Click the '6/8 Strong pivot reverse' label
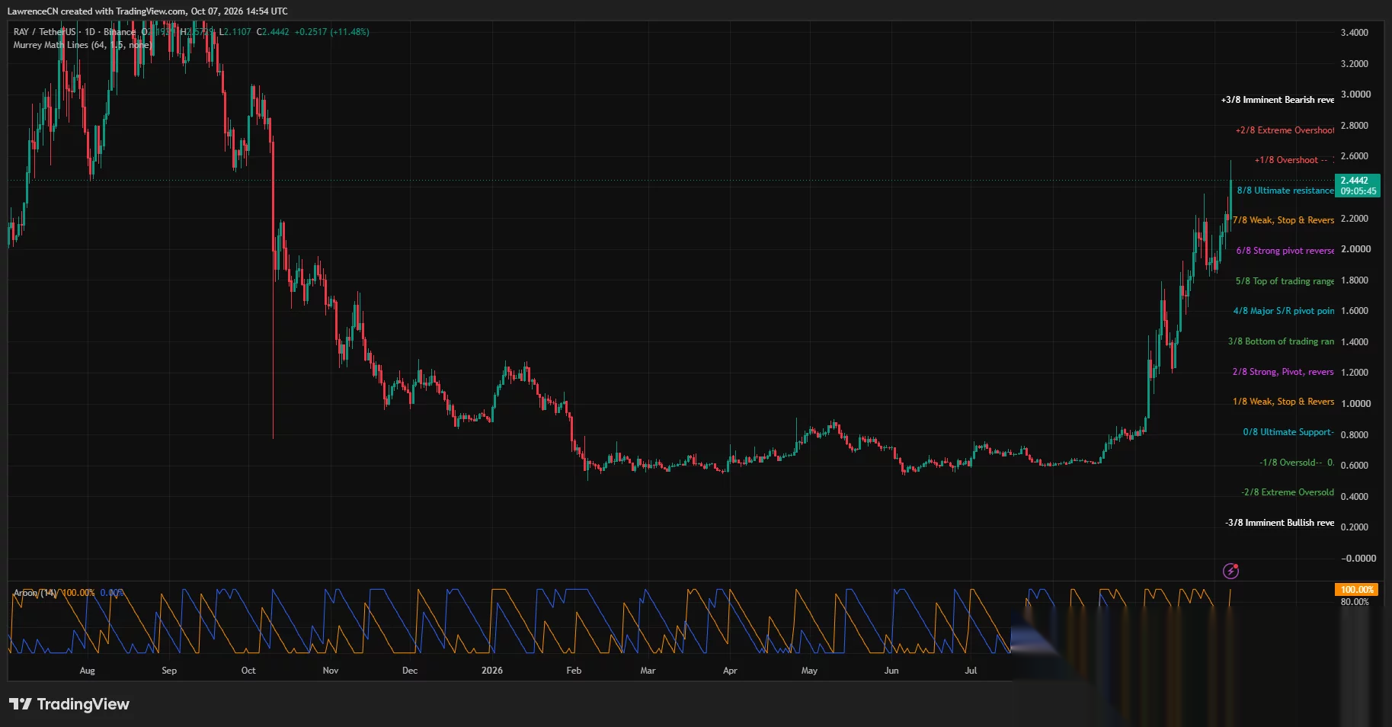1392x727 pixels. (x=1285, y=251)
